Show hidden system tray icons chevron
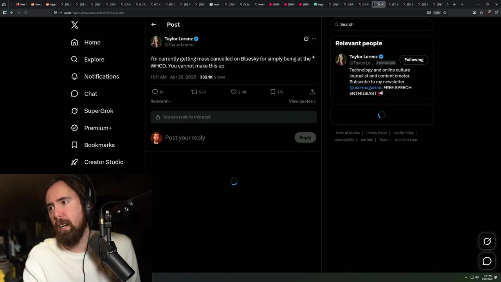 click(x=466, y=277)
